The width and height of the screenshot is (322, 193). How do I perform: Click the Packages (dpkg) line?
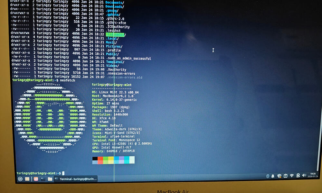click(x=111, y=107)
